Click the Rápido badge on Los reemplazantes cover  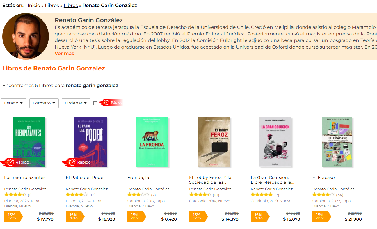click(x=17, y=162)
